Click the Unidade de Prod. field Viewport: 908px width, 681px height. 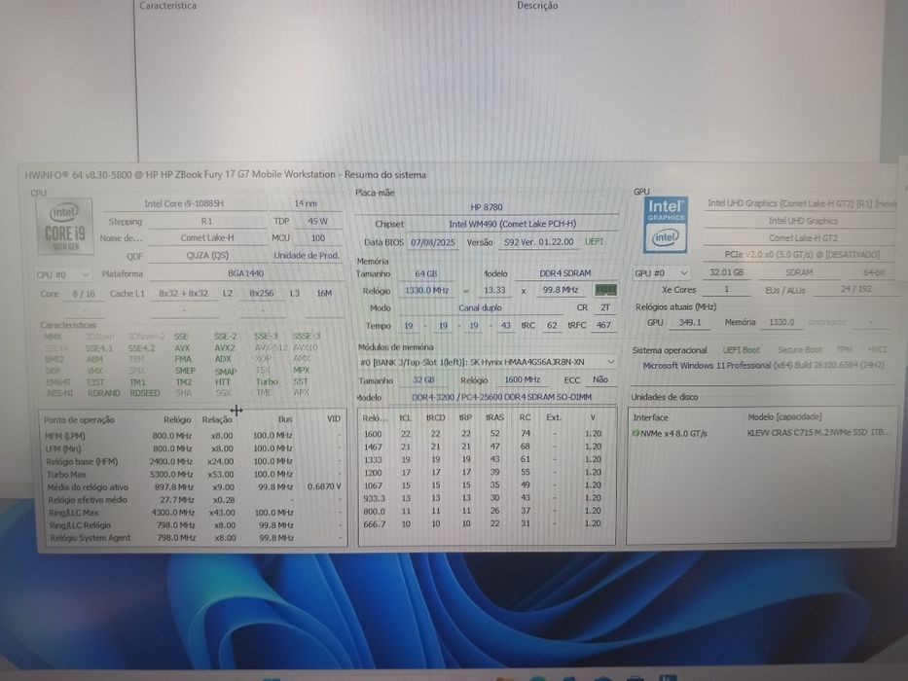(x=307, y=255)
